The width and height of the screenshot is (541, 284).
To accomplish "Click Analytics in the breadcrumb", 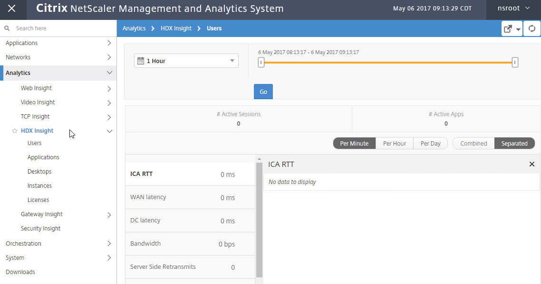I will click(134, 28).
